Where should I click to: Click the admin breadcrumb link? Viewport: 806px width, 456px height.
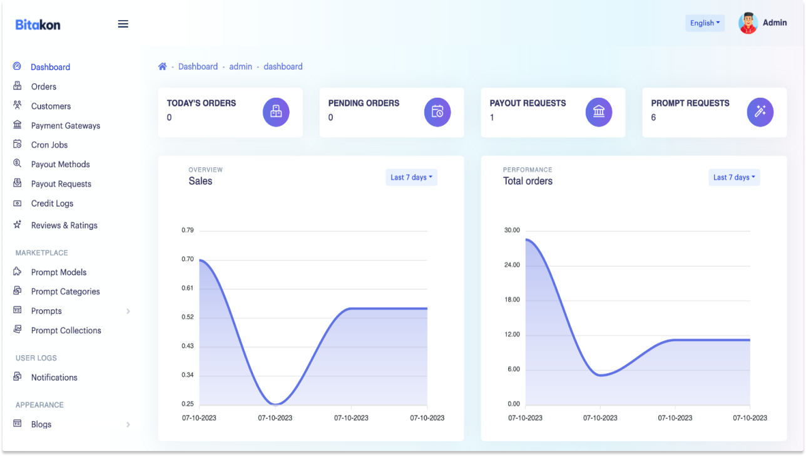[x=240, y=66]
